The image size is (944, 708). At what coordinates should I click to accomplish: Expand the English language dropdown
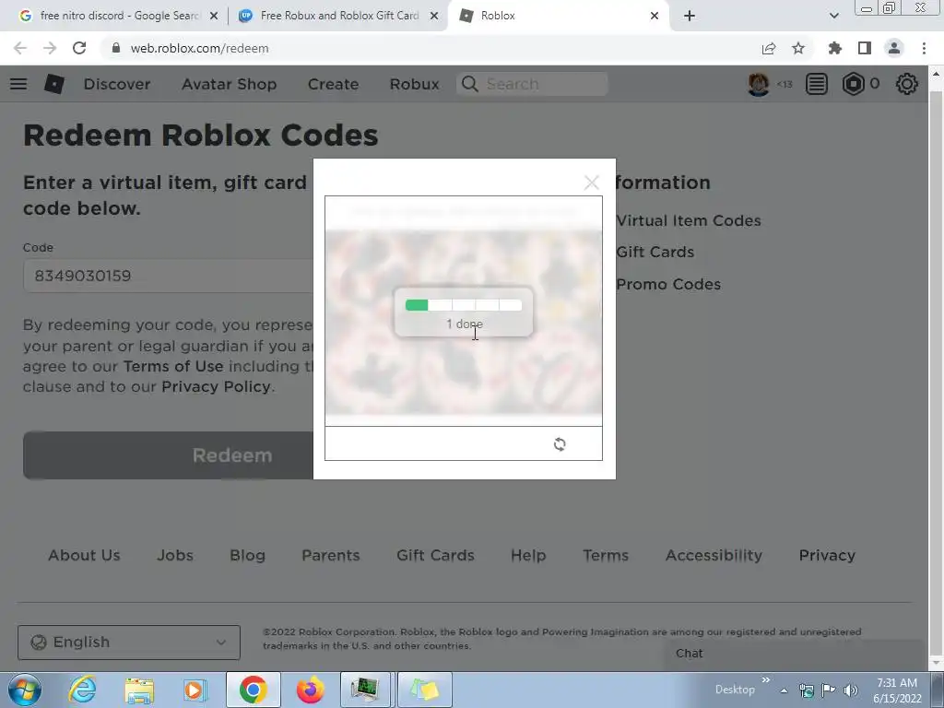129,643
